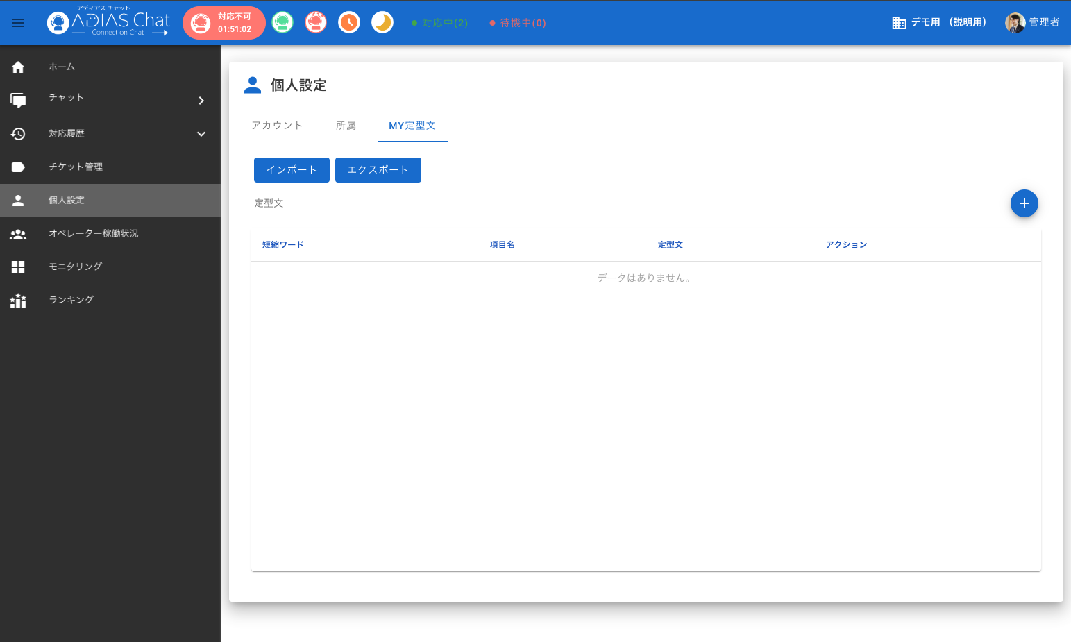
Task: Click the red operator status icon
Action: click(x=316, y=23)
